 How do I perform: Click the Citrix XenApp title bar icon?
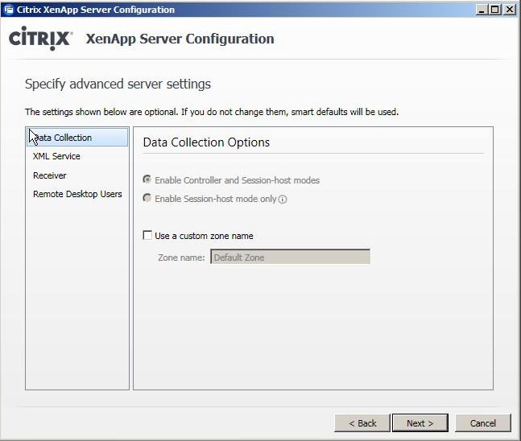(9, 10)
